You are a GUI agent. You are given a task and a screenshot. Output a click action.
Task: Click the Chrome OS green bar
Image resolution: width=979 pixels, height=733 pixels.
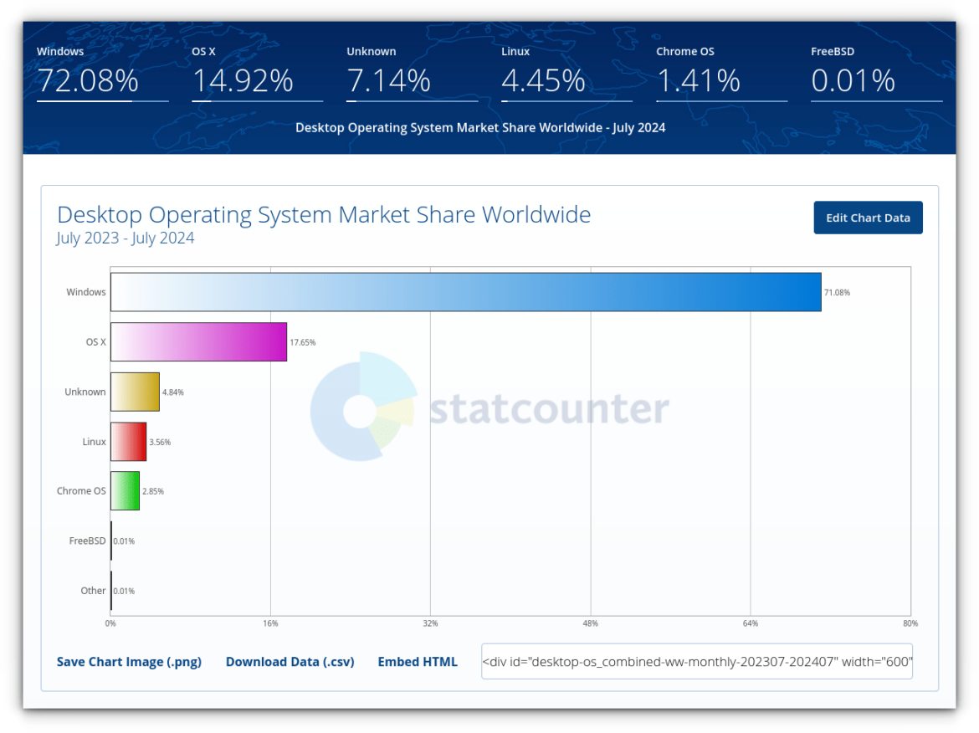125,491
